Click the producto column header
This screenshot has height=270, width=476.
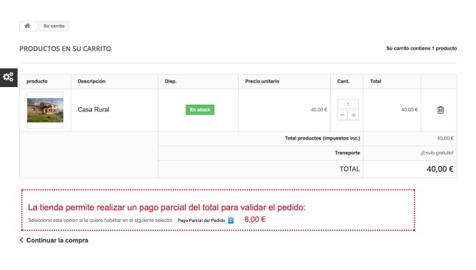pos(37,81)
